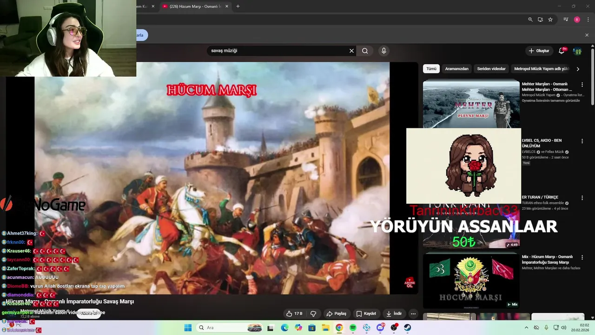
Task: Open Chrome from the taskbar
Action: (339, 328)
